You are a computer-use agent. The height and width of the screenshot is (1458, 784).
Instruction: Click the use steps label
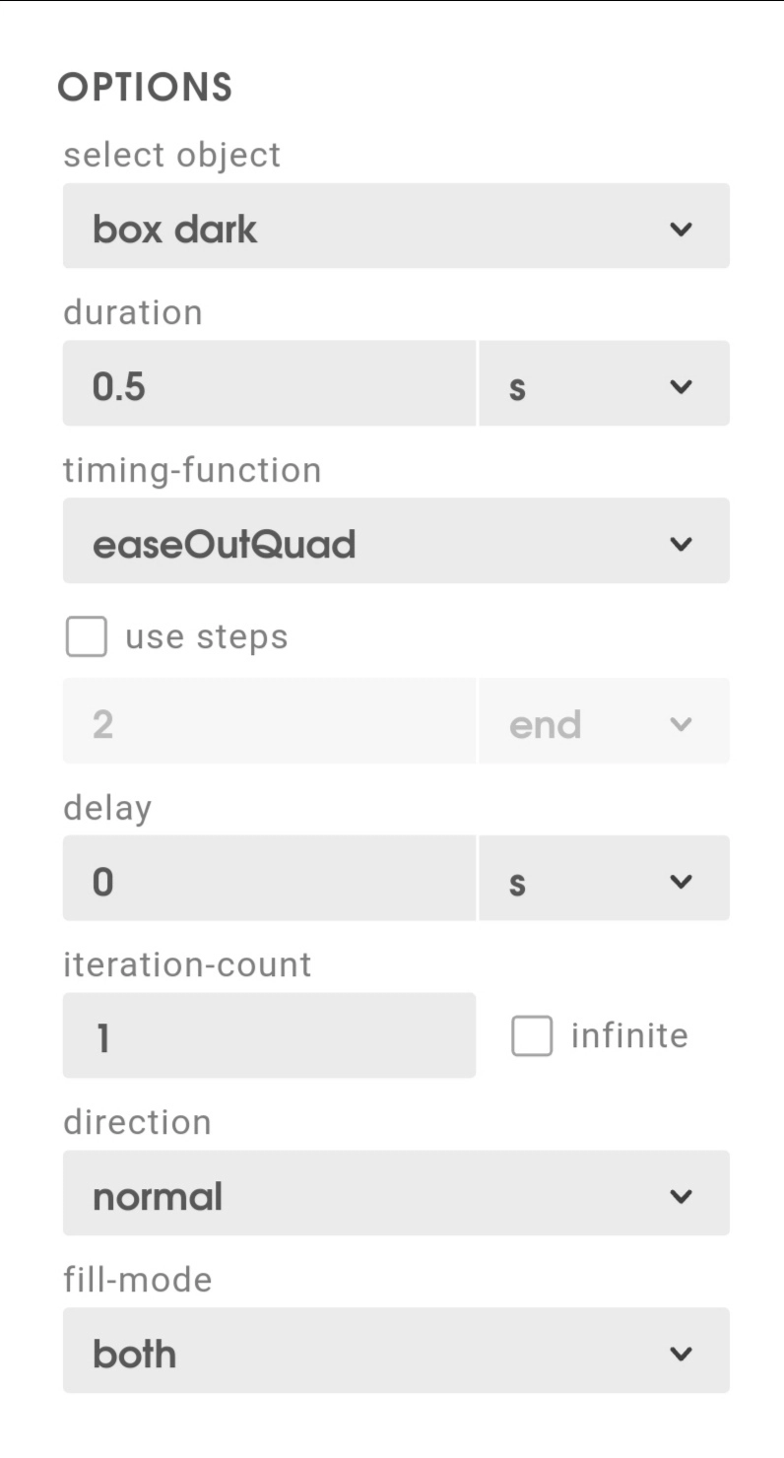point(207,636)
